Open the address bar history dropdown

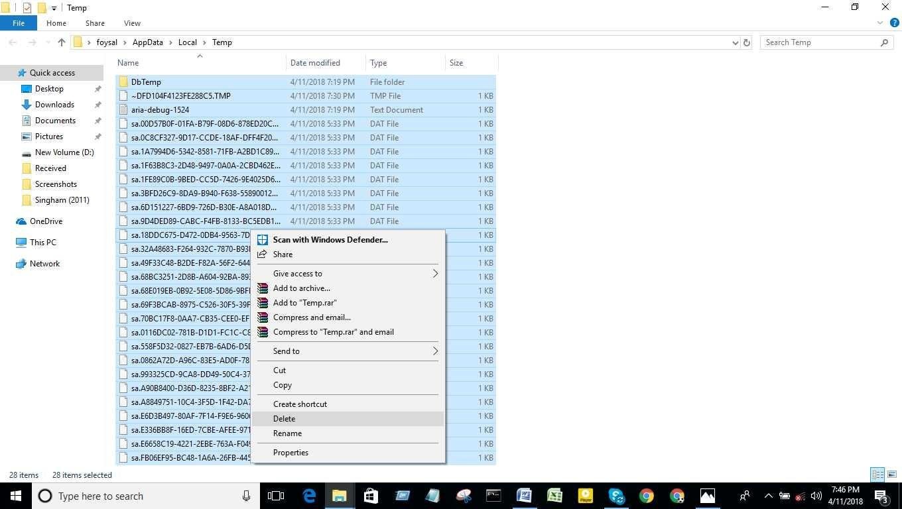coord(735,42)
